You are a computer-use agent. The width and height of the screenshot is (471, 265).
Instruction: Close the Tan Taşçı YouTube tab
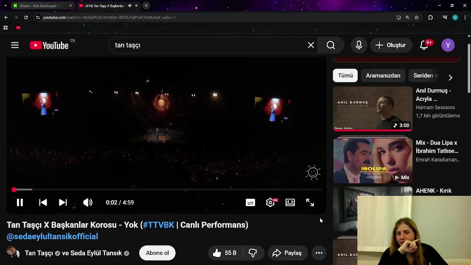pos(136,6)
